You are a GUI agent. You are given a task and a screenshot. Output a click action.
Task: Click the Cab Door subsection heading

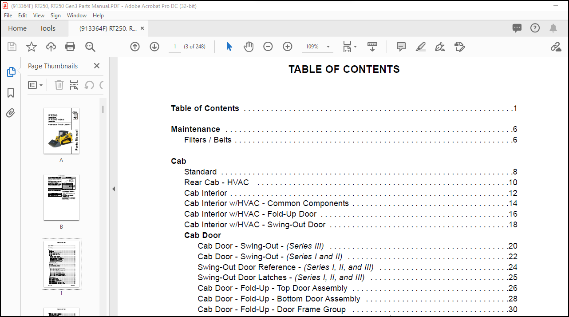(x=202, y=235)
